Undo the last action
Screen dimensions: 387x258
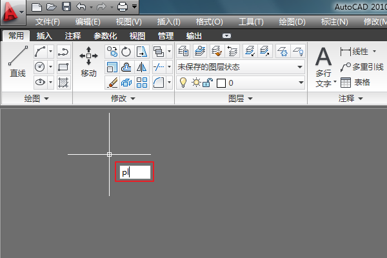(81, 7)
